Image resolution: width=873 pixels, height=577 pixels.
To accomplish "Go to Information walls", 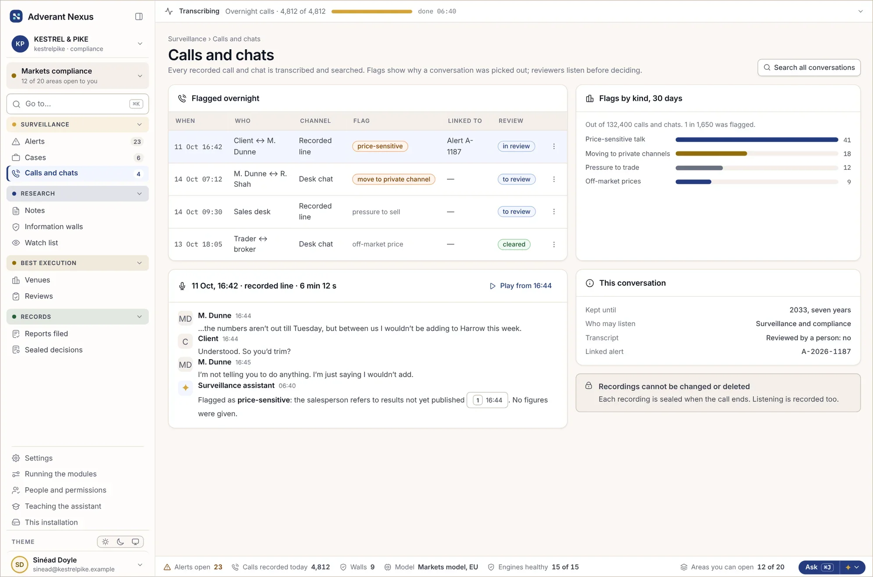I will pos(78,227).
